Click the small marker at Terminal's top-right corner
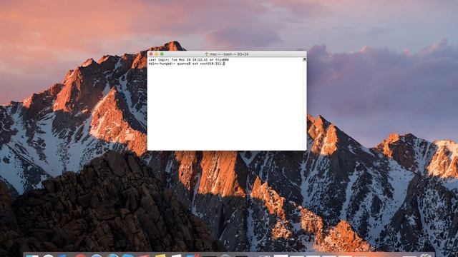Screen dimensions: 458x257 tap(304, 59)
